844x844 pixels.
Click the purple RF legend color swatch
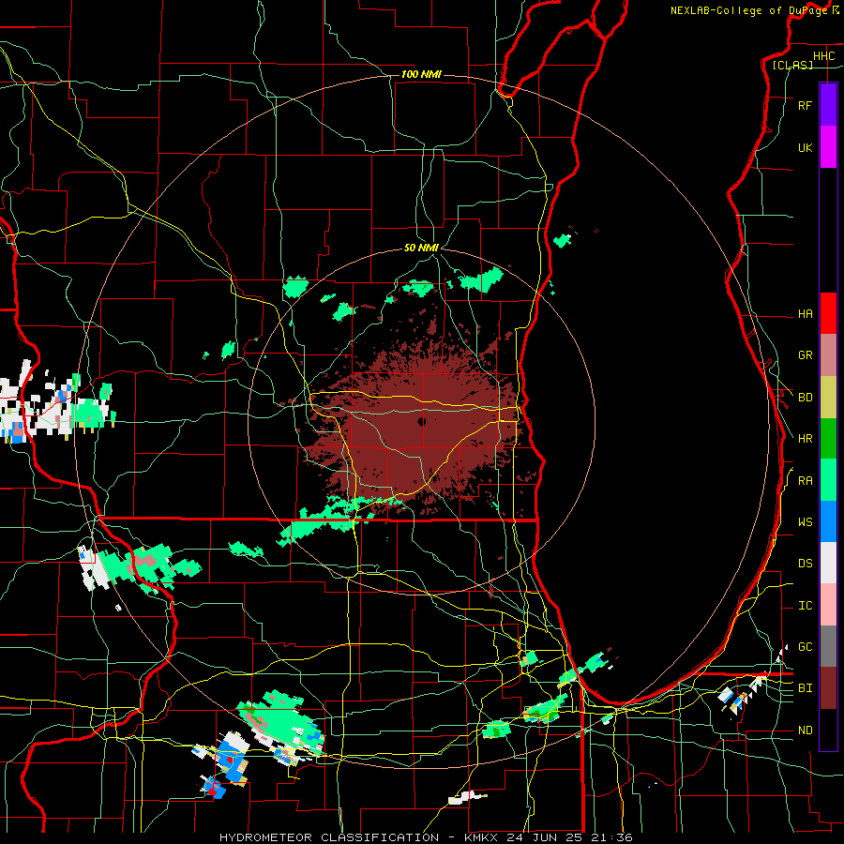(828, 105)
